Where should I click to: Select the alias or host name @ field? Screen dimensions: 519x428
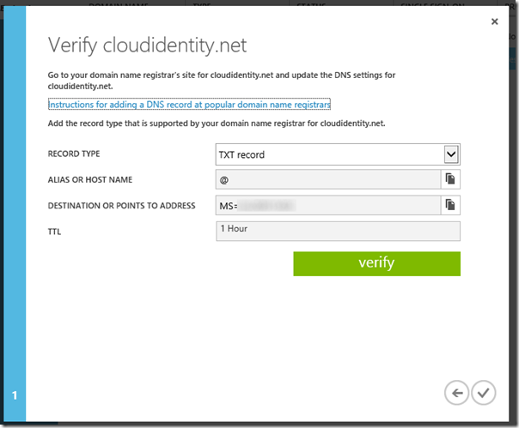(x=328, y=179)
